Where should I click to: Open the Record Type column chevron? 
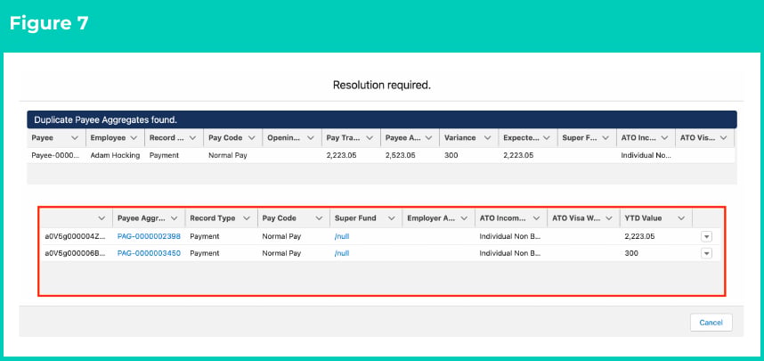pos(247,218)
